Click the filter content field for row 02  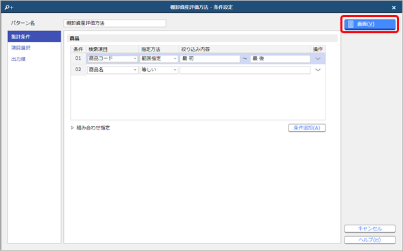coord(245,70)
